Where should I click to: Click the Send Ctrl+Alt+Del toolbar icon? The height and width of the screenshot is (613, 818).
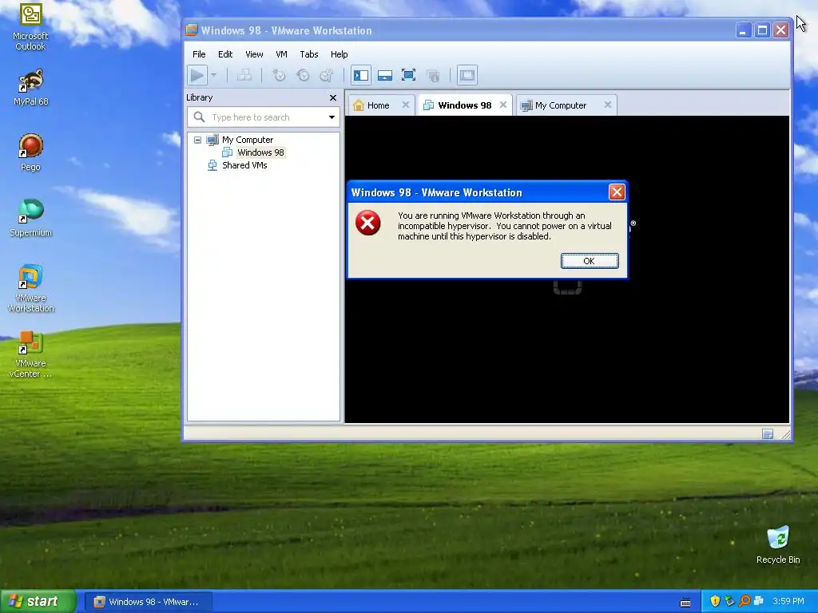click(244, 76)
